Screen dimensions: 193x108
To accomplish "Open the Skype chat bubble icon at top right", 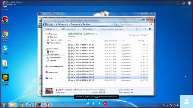I will pos(189,3).
